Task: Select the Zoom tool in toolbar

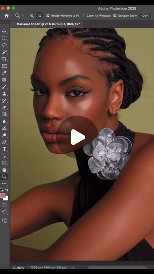Action: 4,177
